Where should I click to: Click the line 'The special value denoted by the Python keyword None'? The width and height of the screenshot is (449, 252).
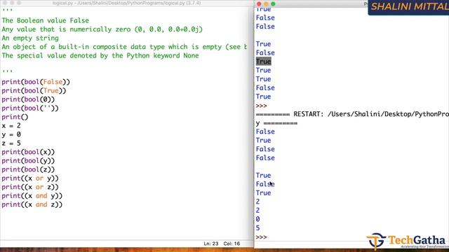tap(100, 56)
